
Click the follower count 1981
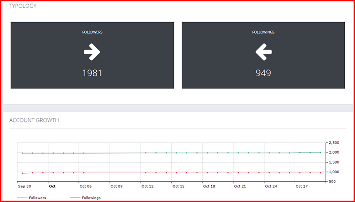(x=92, y=73)
